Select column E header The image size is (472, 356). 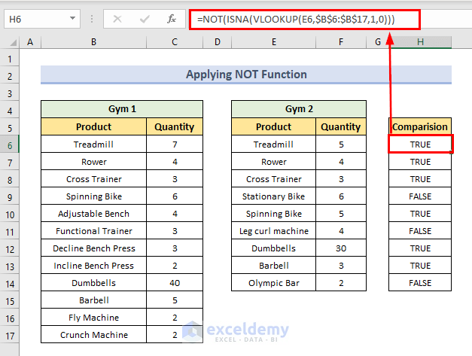click(x=273, y=42)
